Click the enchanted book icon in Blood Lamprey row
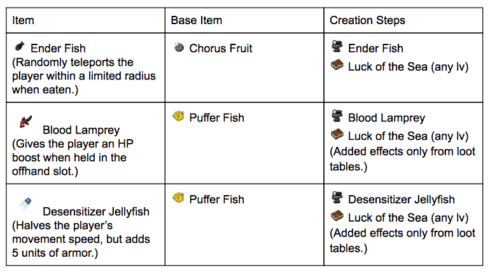This screenshot has width=490, height=272. pos(337,135)
